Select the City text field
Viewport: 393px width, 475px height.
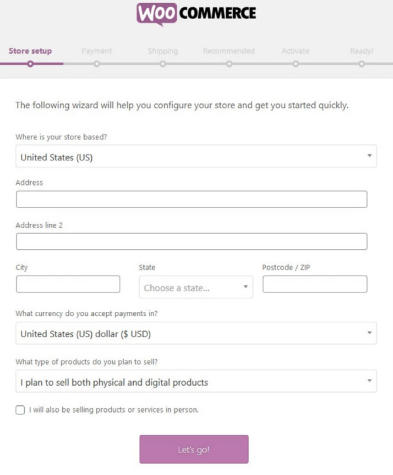68,284
